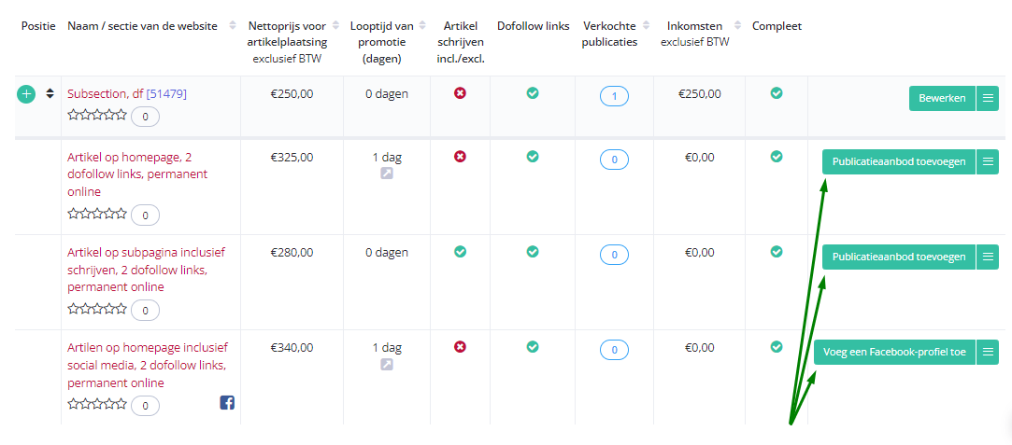
Task: Sort by Naam / sectie van de website
Action: tap(232, 26)
